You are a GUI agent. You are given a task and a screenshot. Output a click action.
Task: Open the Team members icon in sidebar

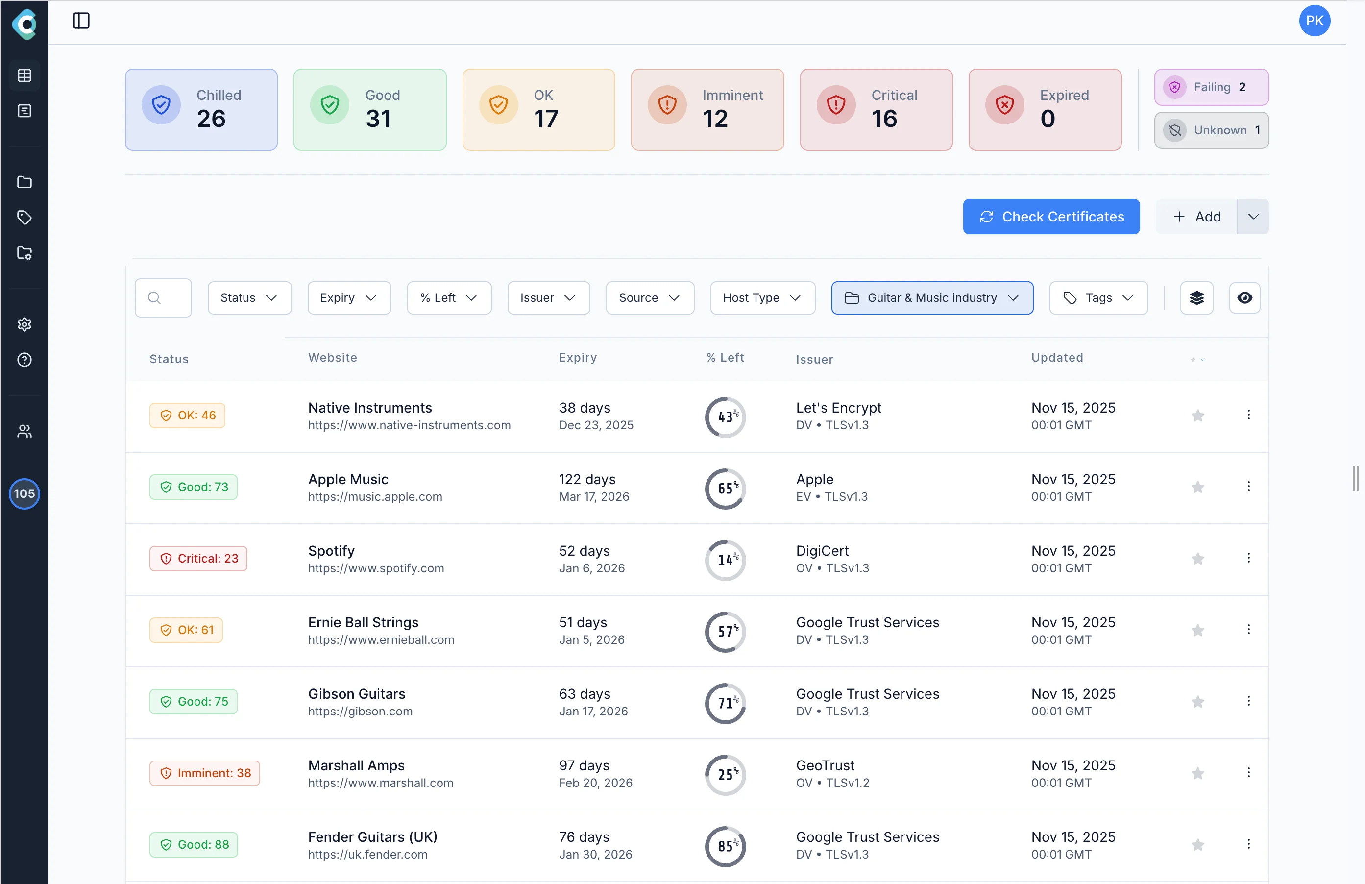click(x=24, y=431)
